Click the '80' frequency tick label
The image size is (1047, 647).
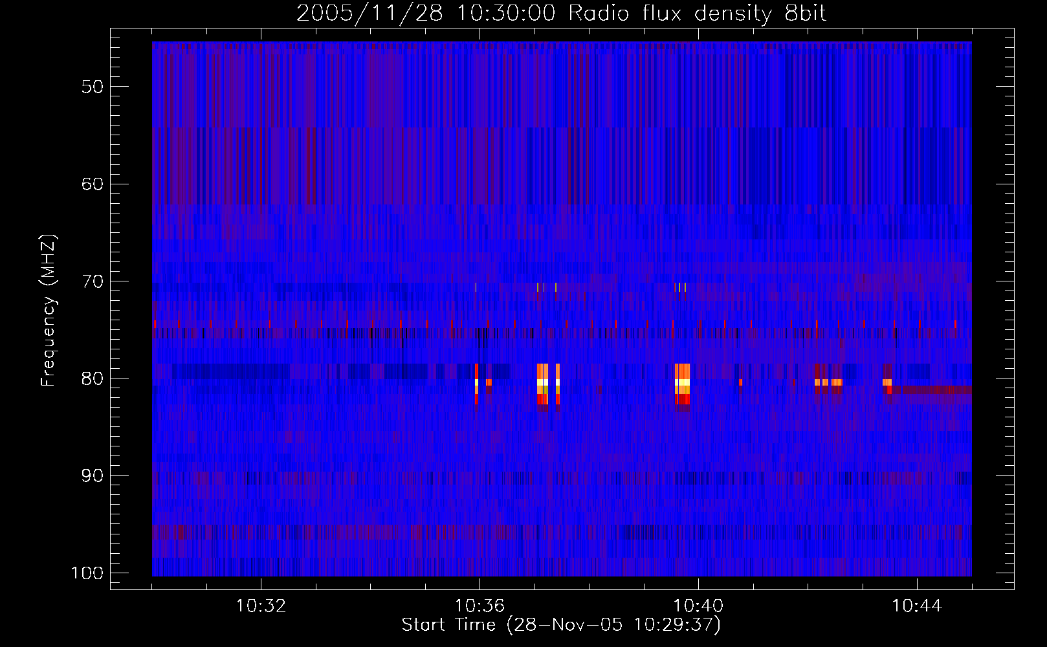(x=93, y=378)
